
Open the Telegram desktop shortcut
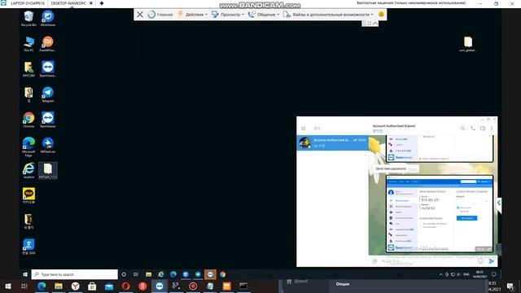tap(47, 94)
